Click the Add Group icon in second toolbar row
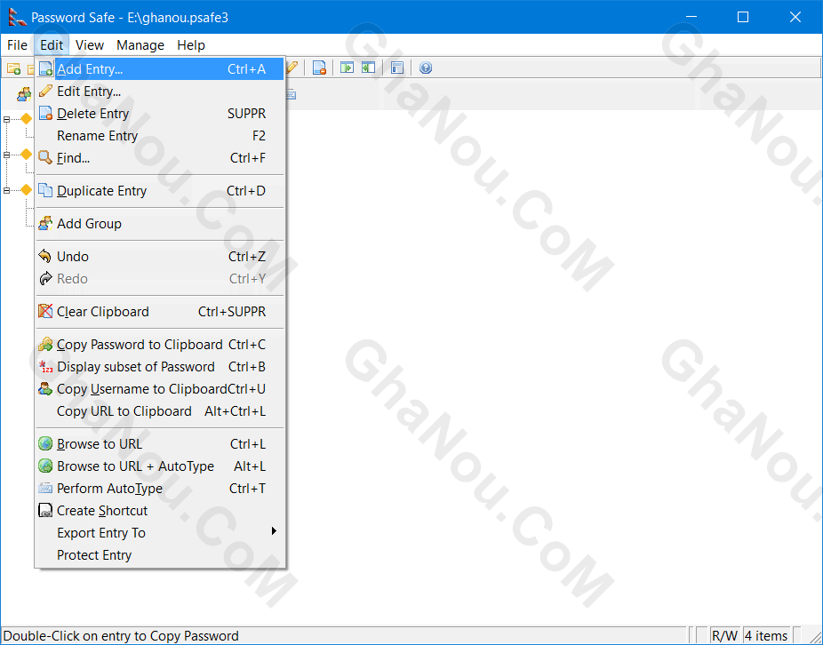The width and height of the screenshot is (823, 645). [24, 94]
